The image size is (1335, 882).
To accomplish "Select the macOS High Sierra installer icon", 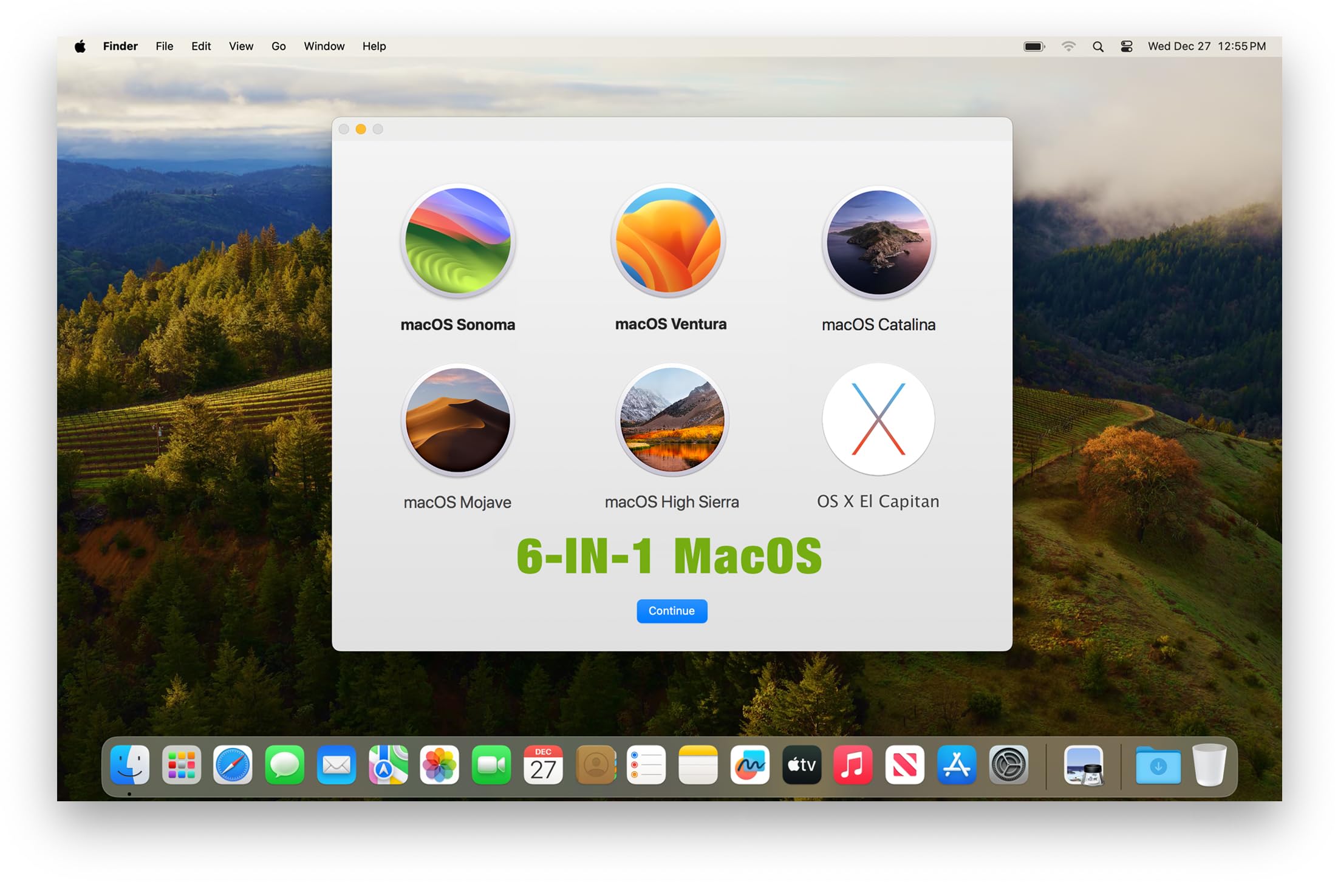I will click(672, 420).
